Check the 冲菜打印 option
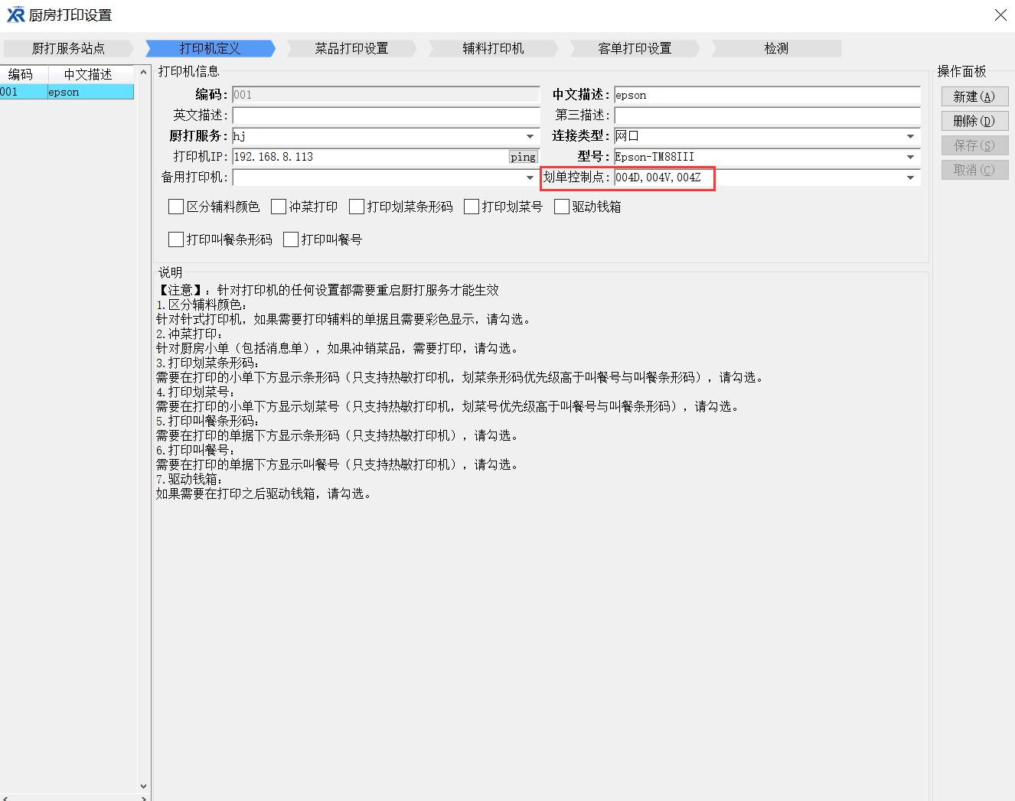 tap(279, 207)
